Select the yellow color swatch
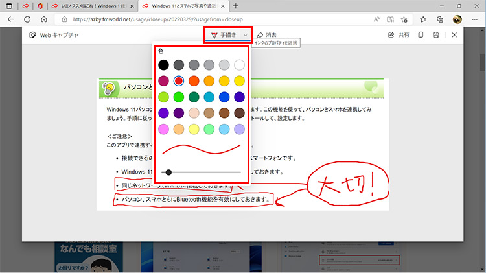 pyautogui.click(x=239, y=81)
